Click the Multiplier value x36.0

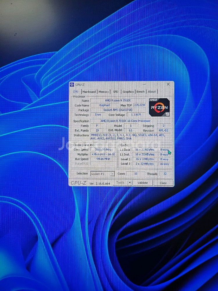[x=103, y=154]
